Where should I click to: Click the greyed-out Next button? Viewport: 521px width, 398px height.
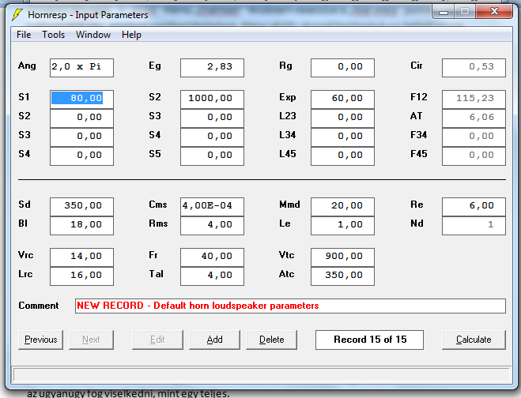91,340
